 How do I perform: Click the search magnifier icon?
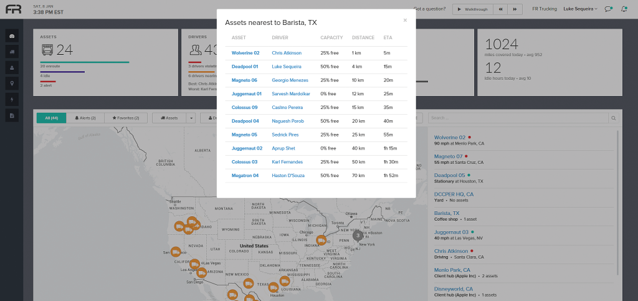point(614,118)
